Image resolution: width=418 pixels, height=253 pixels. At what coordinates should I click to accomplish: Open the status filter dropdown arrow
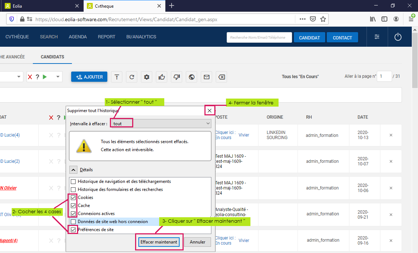point(58,77)
